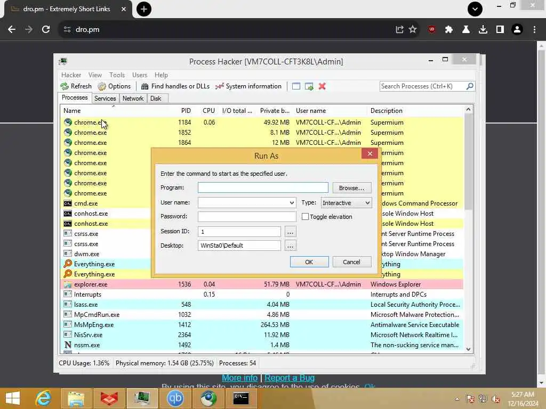The height and width of the screenshot is (409, 546).
Task: Click the ellipsis button next to Desktop
Action: pyautogui.click(x=290, y=246)
